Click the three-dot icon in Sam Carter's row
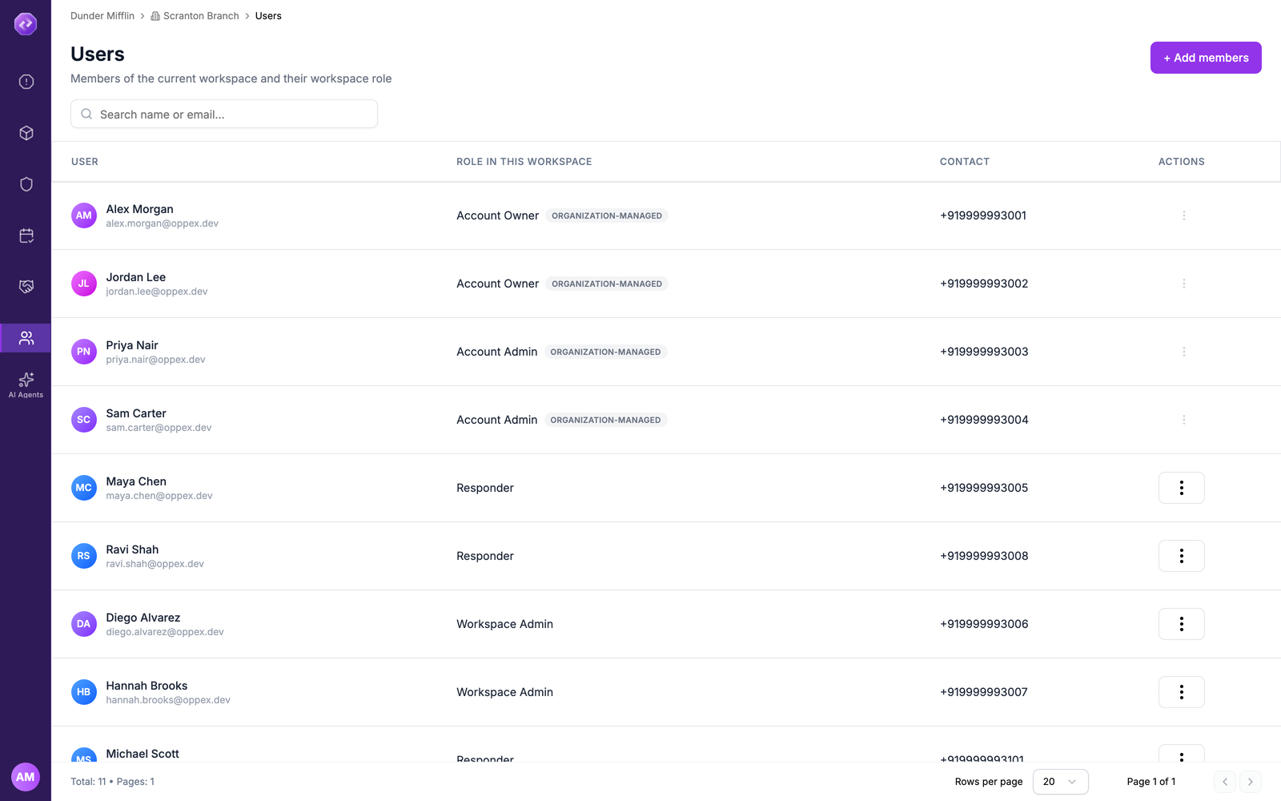Image resolution: width=1281 pixels, height=801 pixels. coord(1184,420)
